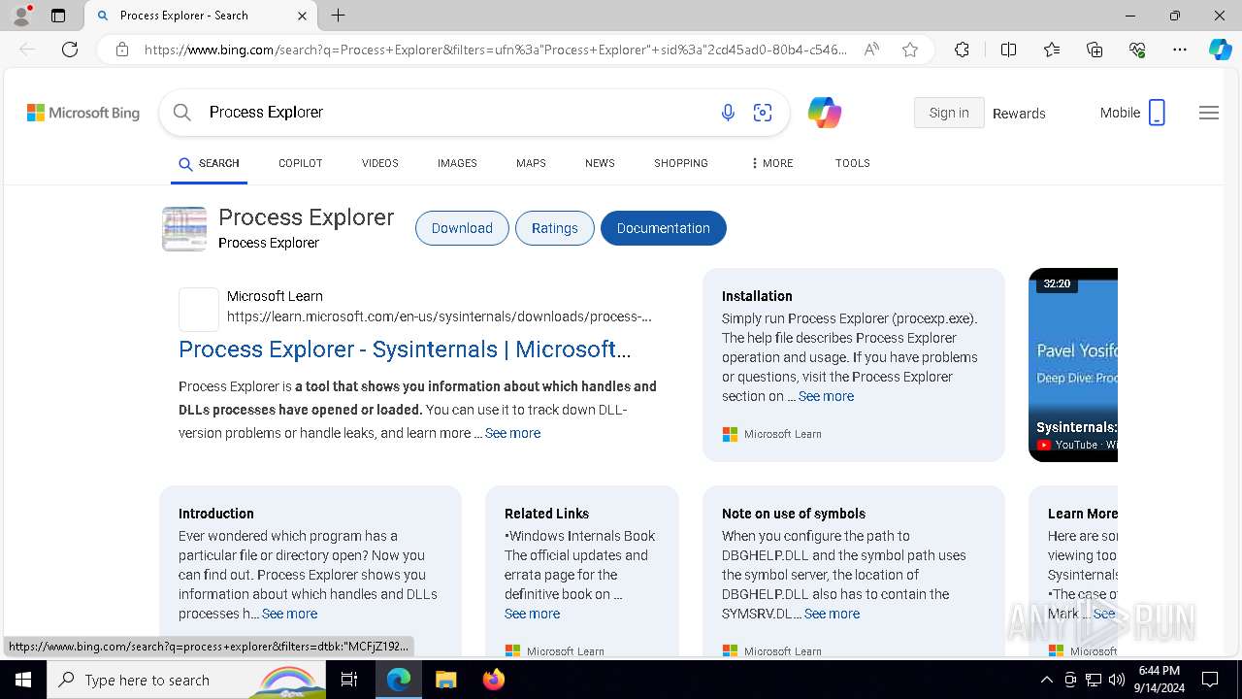Click the Microsoft Learn source under Installation
The image size is (1242, 699).
[x=772, y=434]
